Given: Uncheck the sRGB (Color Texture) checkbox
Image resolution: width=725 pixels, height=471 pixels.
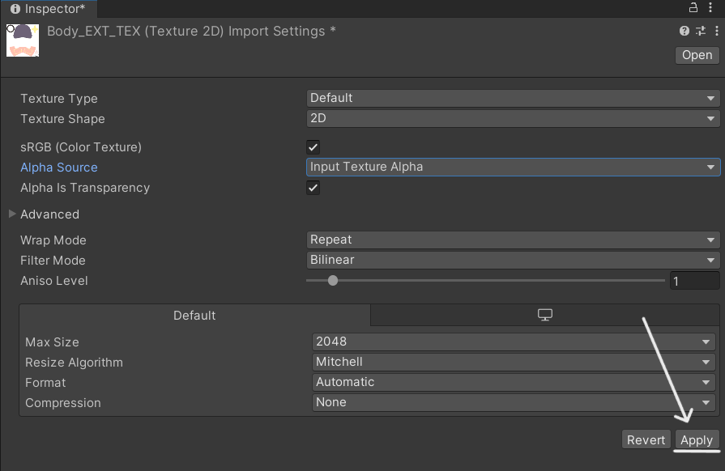Looking at the screenshot, I should click(313, 147).
